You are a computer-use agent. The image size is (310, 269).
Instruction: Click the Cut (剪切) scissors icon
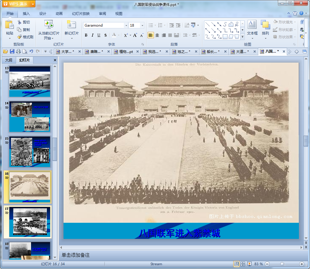coord(19,22)
